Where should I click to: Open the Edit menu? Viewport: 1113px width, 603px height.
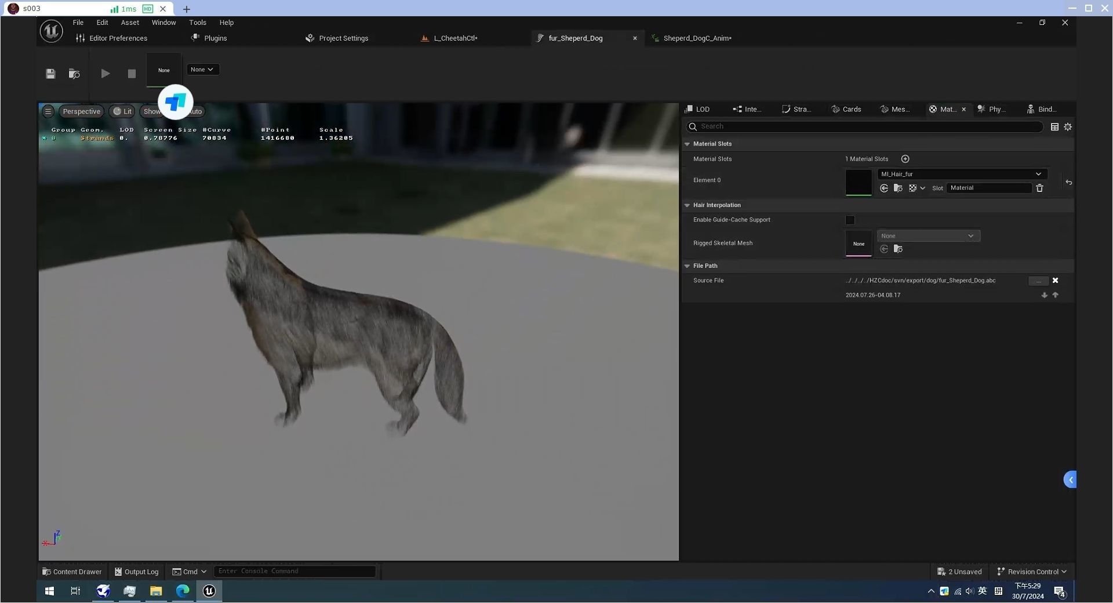tap(102, 23)
